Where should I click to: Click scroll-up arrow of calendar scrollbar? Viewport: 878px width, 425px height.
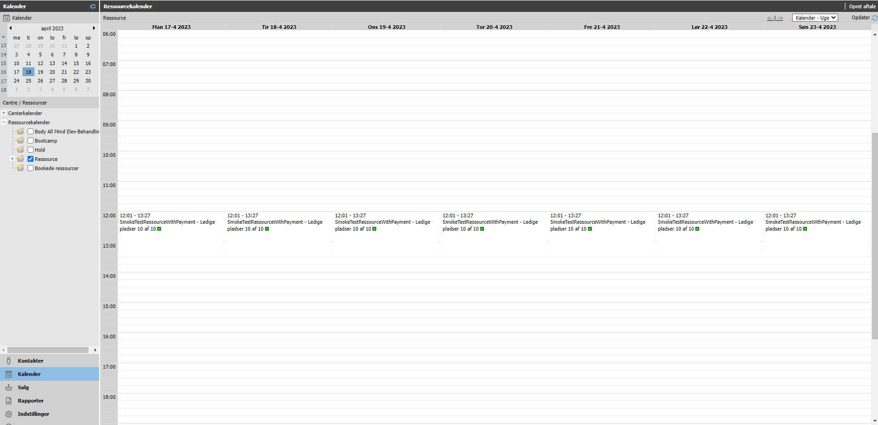click(x=875, y=34)
